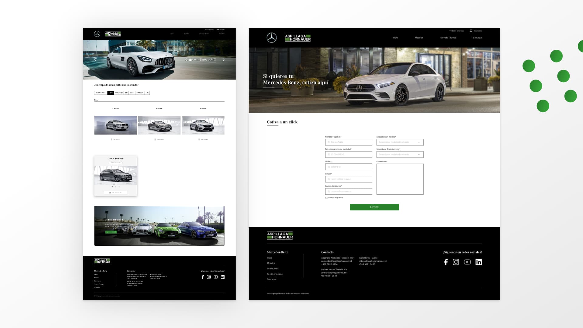Click 'Conoce la línea AMG' hero text
Screen dimensions: 583x328
(x=200, y=60)
